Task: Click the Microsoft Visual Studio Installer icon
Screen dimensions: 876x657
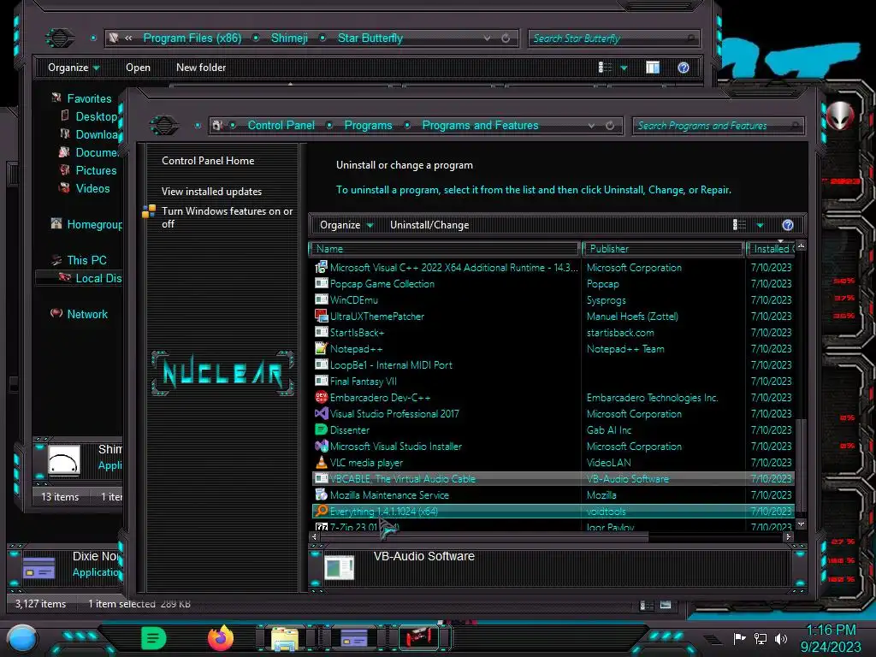Action: [x=322, y=446]
